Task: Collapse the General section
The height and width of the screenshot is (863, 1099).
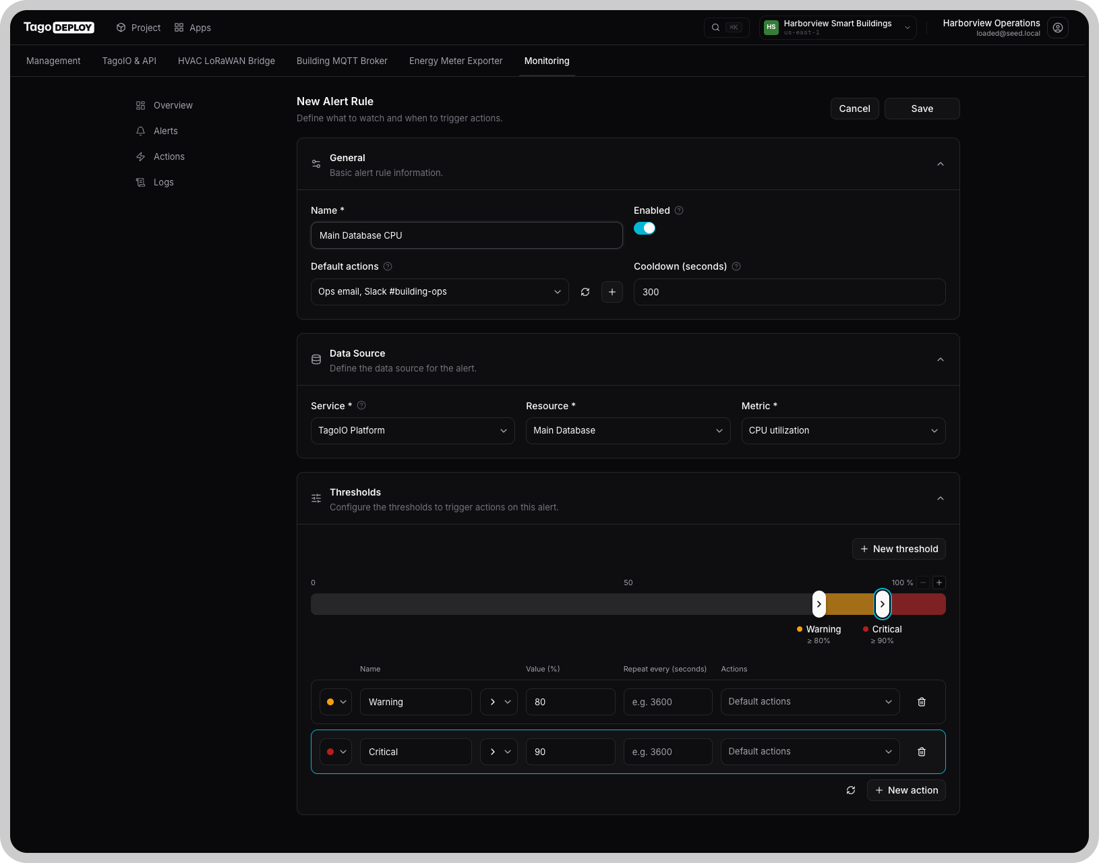Action: pyautogui.click(x=941, y=164)
